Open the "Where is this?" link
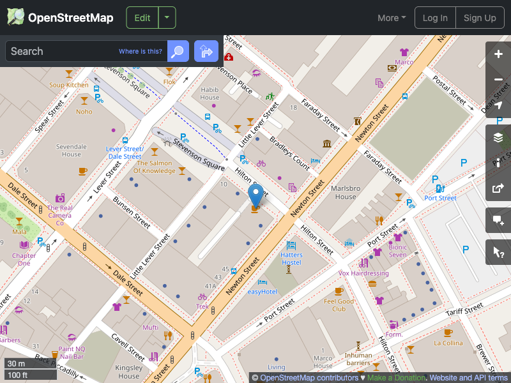Image resolution: width=511 pixels, height=383 pixels. [x=140, y=51]
